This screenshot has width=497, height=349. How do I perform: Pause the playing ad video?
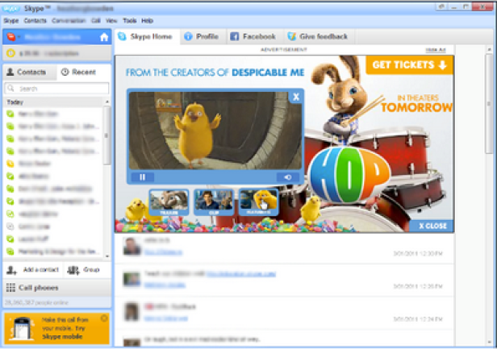coord(143,177)
